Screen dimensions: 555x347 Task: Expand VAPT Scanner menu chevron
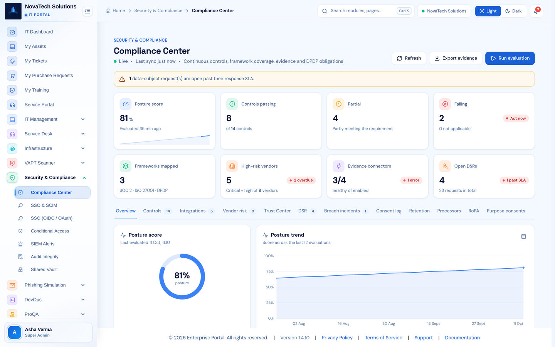tap(83, 163)
